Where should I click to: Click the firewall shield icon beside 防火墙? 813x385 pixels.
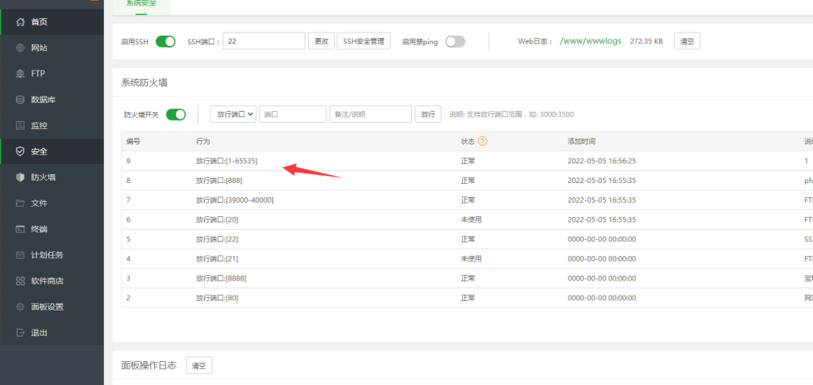pos(20,177)
